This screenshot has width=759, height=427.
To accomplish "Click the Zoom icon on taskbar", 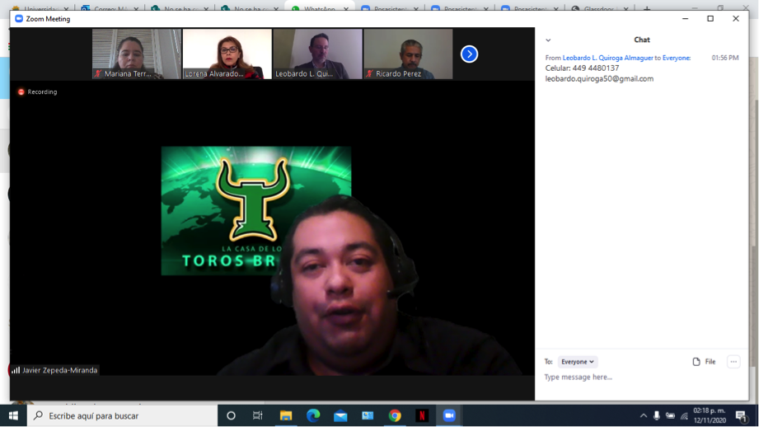I will click(x=449, y=415).
